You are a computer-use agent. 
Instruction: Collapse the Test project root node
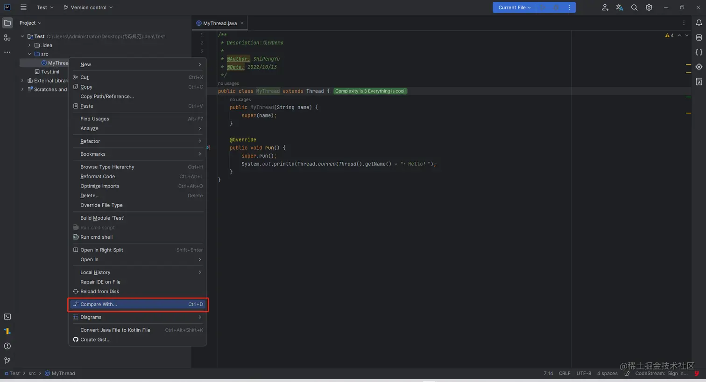[x=22, y=36]
